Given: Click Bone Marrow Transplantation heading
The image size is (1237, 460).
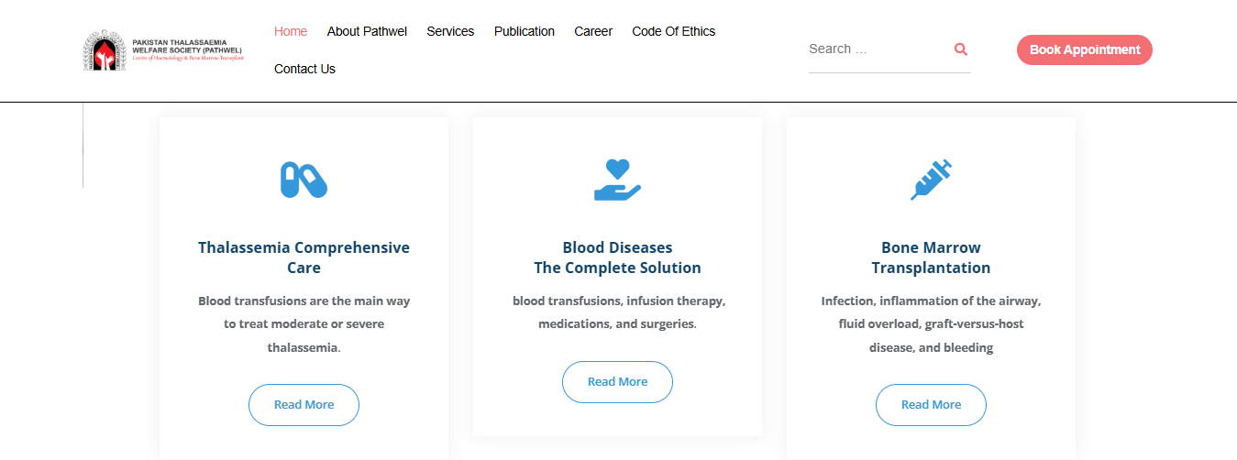Looking at the screenshot, I should click(x=931, y=257).
